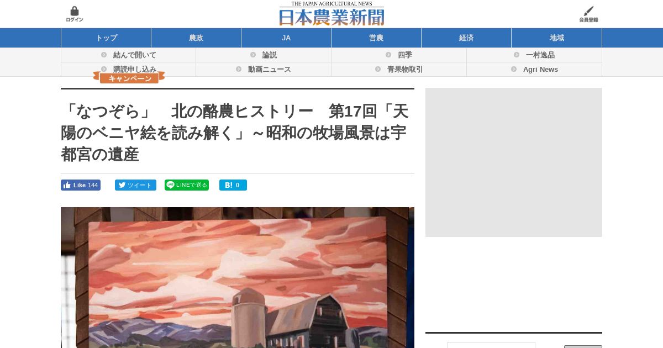Screen dimensions: 663x348
Task: Click the gray advertisement box in sidebar
Action: click(x=514, y=162)
